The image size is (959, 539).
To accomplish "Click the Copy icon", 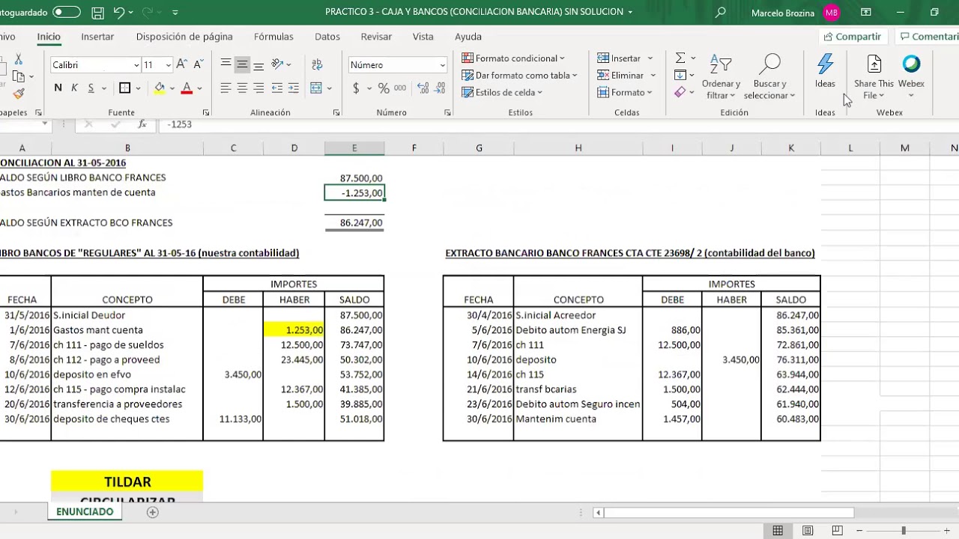I will click(19, 76).
